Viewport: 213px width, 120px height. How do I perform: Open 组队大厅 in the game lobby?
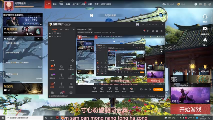pyautogui.click(x=205, y=68)
